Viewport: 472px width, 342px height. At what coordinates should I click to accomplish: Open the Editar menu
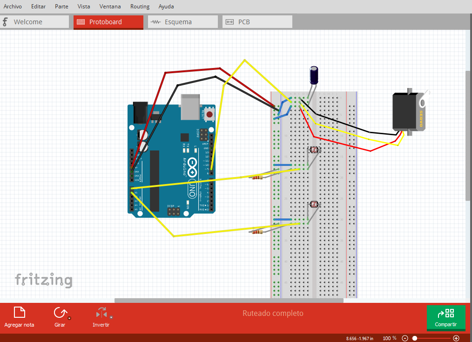(38, 7)
